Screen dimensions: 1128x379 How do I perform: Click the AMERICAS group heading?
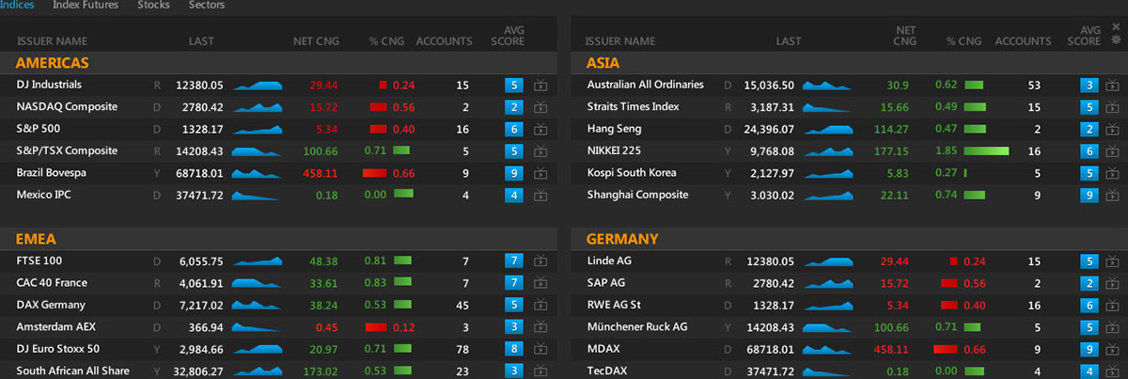52,63
